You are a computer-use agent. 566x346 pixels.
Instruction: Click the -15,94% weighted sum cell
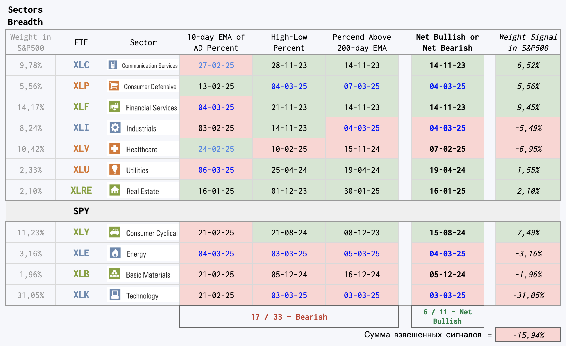(x=528, y=335)
